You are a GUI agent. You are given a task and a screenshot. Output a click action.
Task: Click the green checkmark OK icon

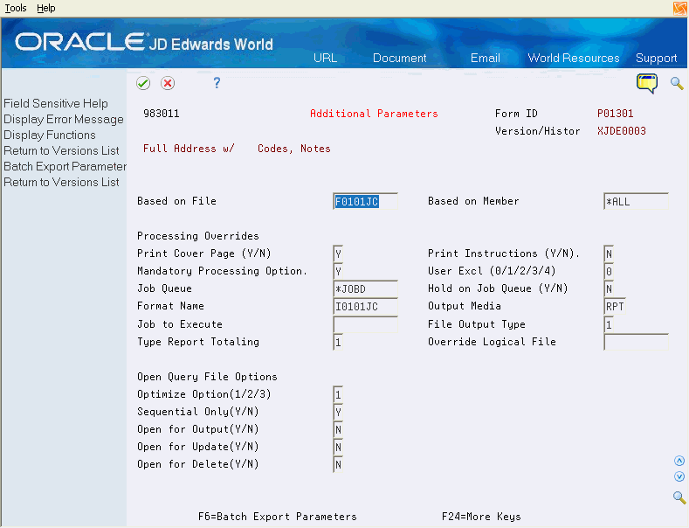pos(143,83)
